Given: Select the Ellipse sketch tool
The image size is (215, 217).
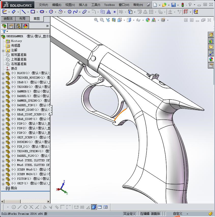Looking at the screenshot, I should pos(84,12).
